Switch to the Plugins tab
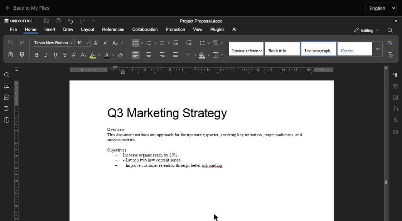This screenshot has height=221, width=402. [x=217, y=30]
